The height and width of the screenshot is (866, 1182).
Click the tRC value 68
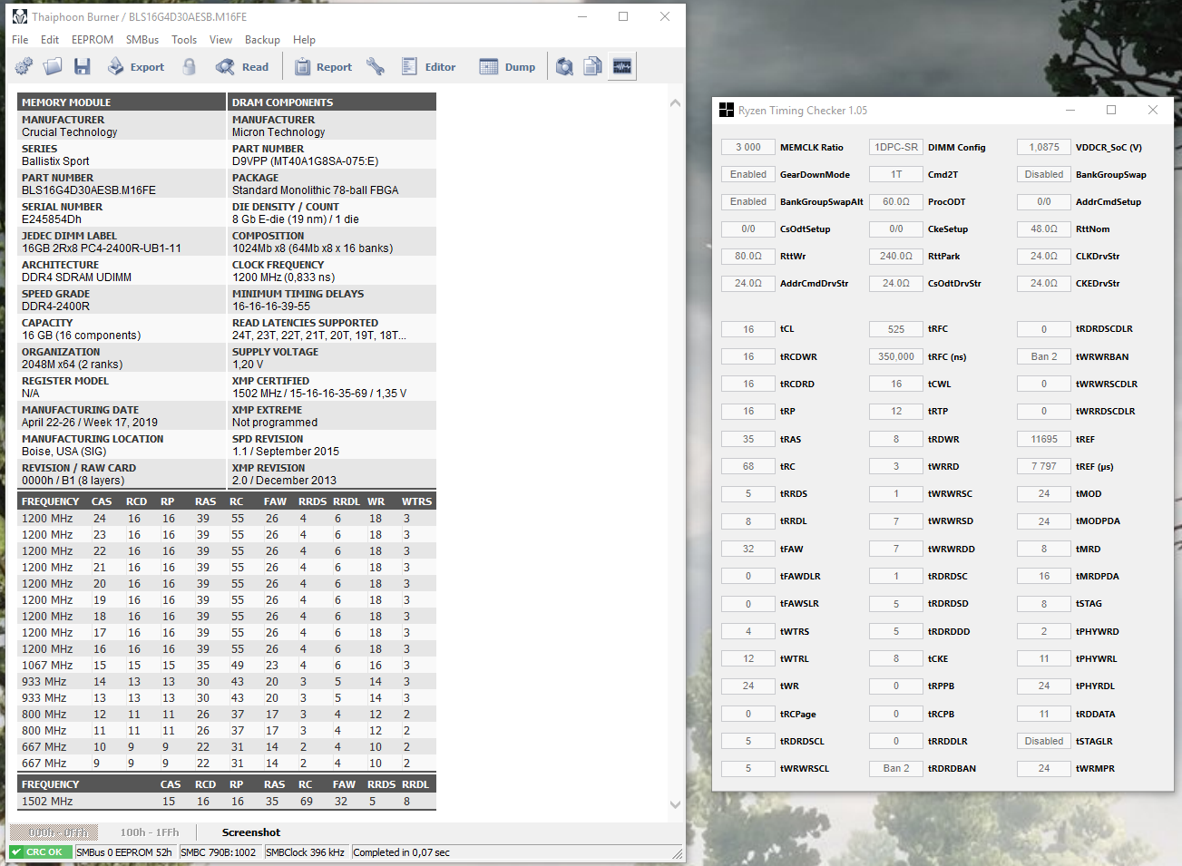point(748,466)
